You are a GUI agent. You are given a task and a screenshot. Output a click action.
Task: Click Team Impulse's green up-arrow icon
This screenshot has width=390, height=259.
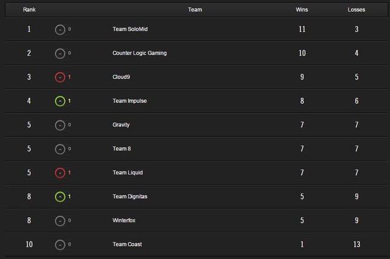click(x=60, y=101)
